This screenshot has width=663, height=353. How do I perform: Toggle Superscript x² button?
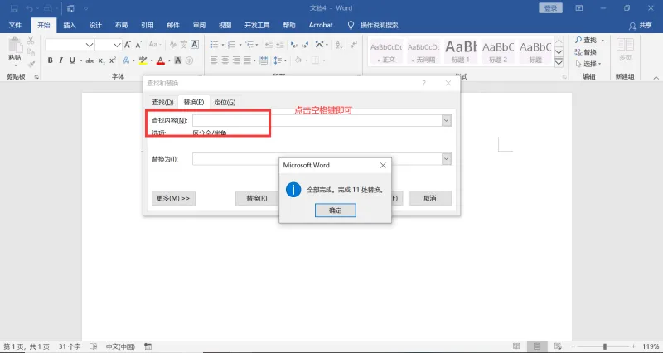[x=113, y=60]
